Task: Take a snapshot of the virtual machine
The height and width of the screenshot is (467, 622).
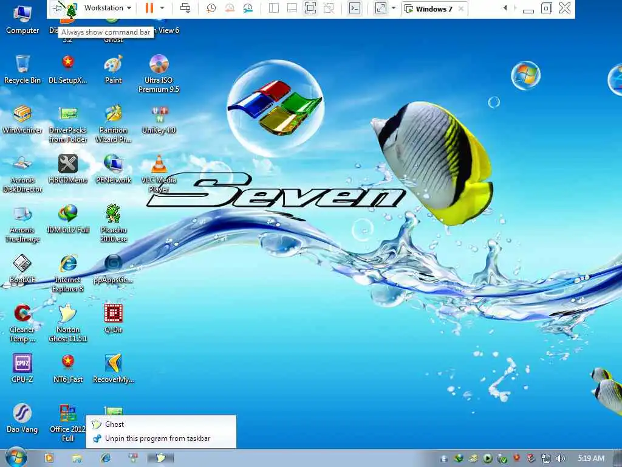Action: (211, 7)
